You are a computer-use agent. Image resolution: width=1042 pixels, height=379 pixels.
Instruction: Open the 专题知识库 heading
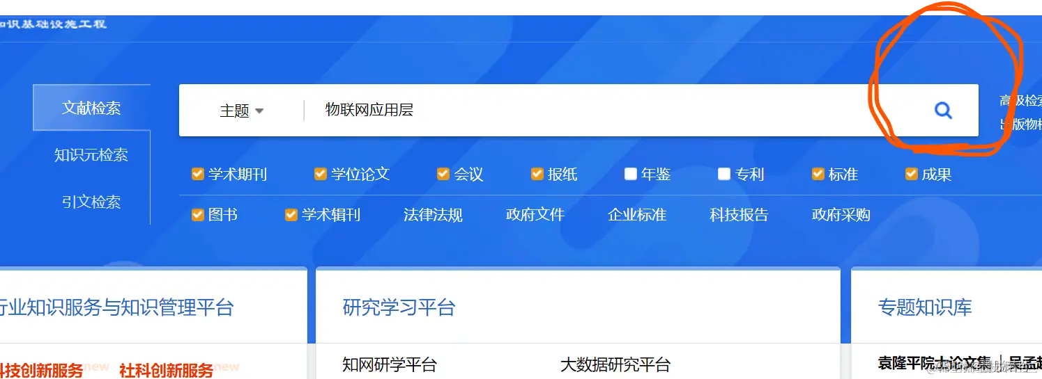(x=925, y=307)
